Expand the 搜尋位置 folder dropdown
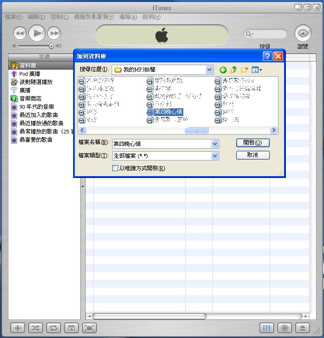Viewport: 324px width, 338px height. (x=210, y=70)
